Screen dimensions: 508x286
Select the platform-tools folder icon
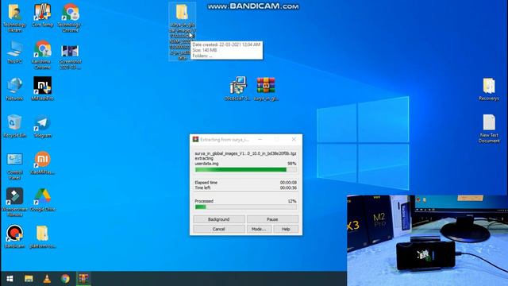[x=42, y=237]
